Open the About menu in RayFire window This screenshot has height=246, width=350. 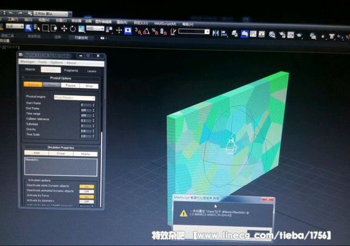coord(71,63)
